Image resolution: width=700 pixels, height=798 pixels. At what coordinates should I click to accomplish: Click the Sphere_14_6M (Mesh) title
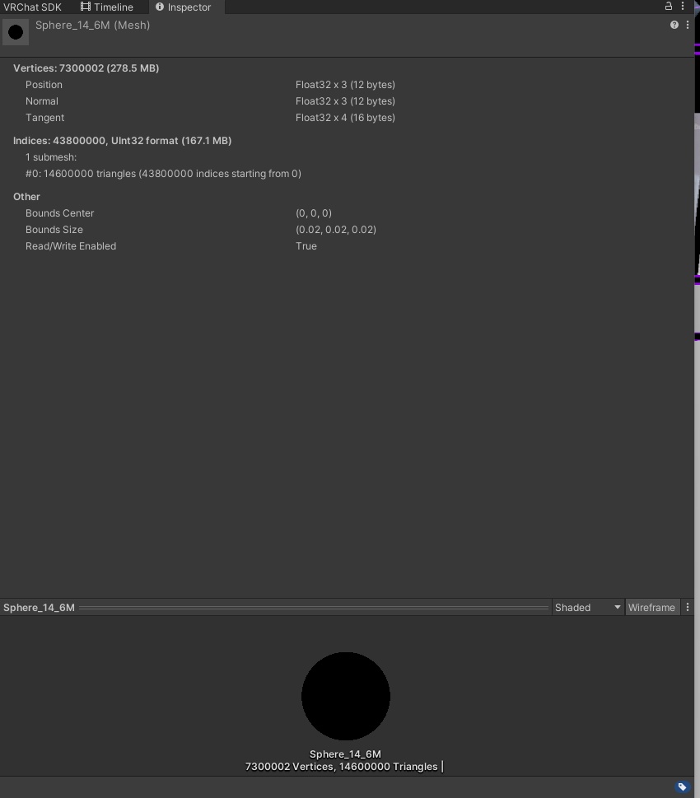(x=93, y=25)
